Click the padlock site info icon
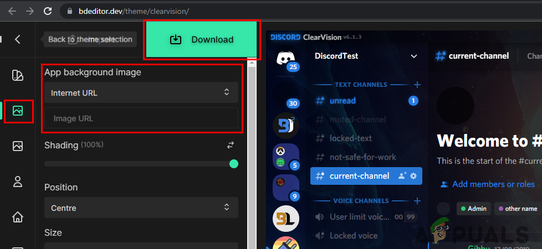 pyautogui.click(x=70, y=12)
